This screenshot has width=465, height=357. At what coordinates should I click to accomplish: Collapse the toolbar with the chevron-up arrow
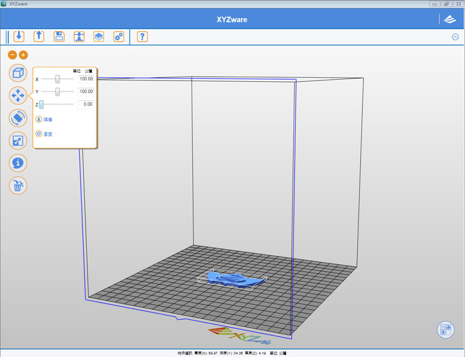coord(455,36)
